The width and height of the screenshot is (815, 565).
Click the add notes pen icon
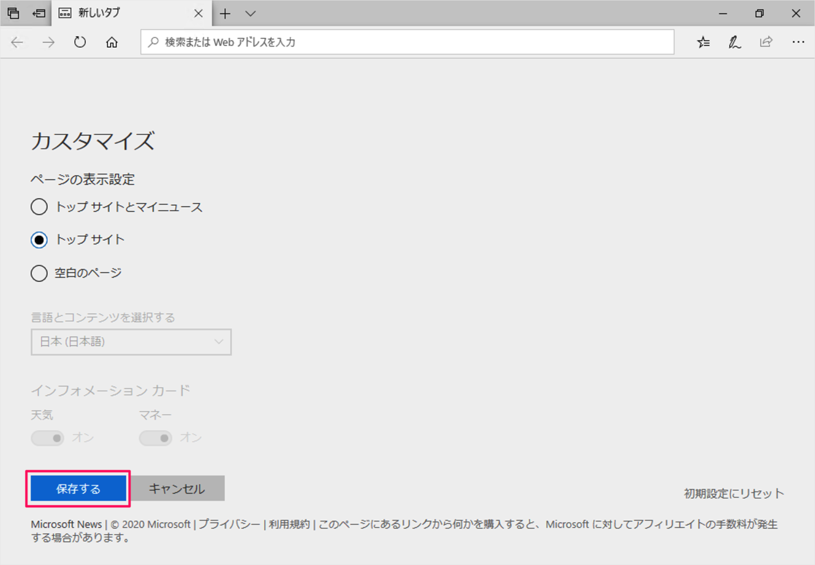[734, 42]
